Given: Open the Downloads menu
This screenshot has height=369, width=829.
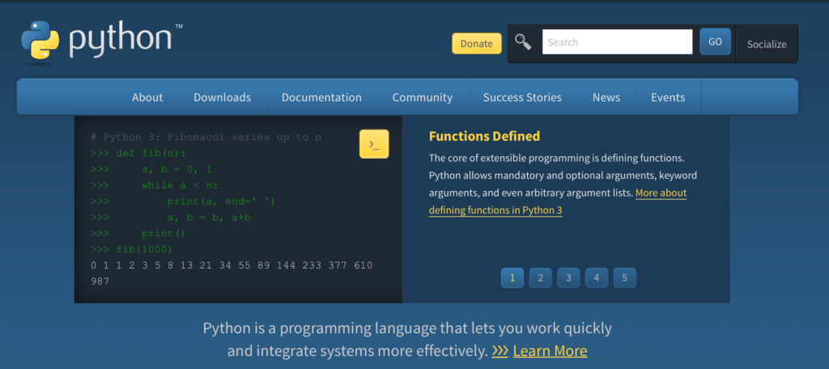Looking at the screenshot, I should pyautogui.click(x=222, y=97).
